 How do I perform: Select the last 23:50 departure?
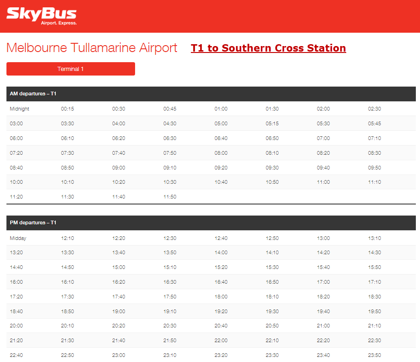pyautogui.click(x=374, y=355)
